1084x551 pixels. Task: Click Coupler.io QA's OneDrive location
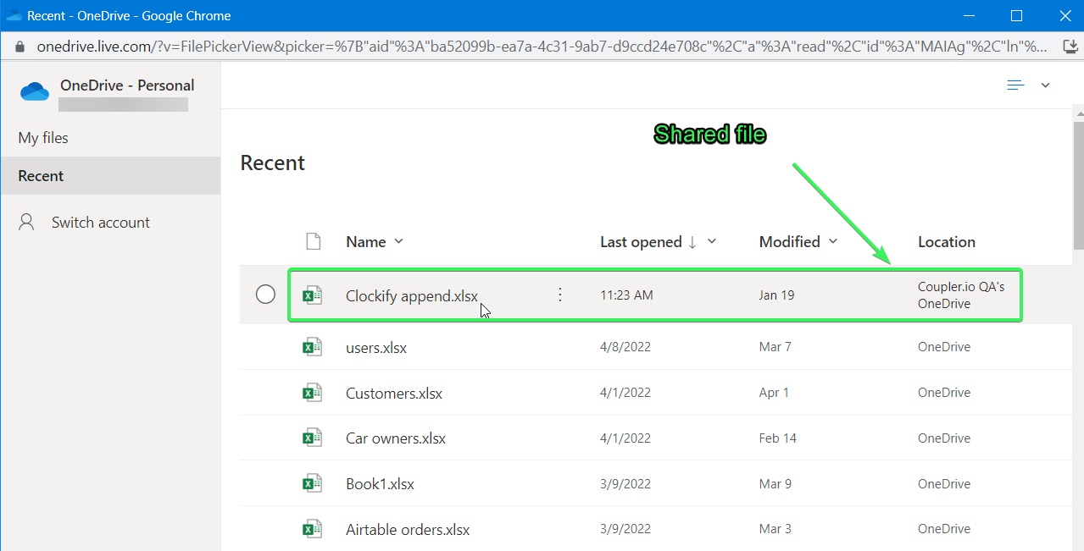(x=961, y=295)
